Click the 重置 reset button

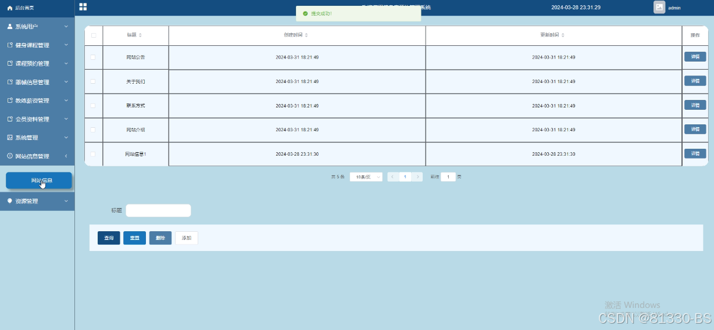(134, 238)
